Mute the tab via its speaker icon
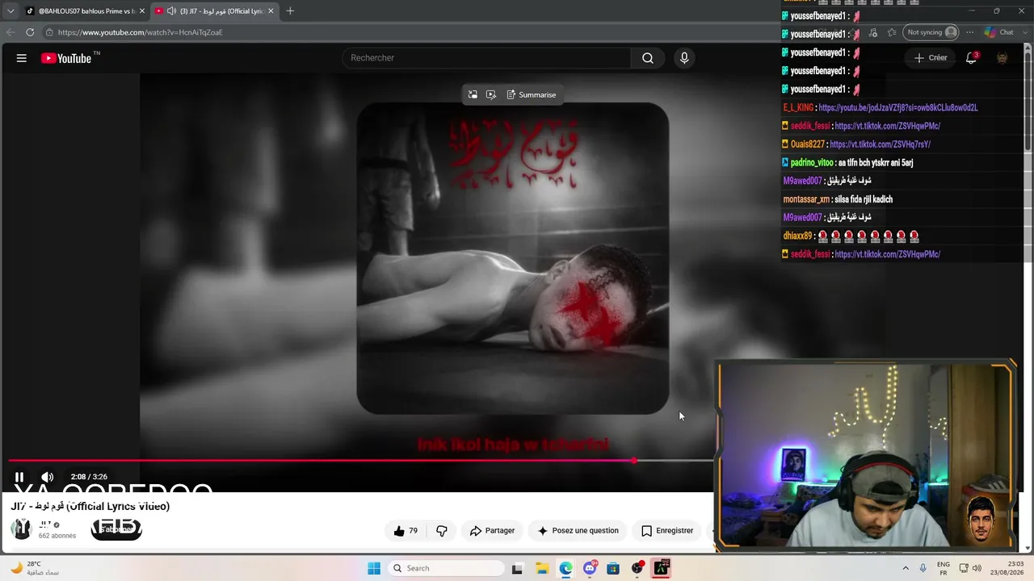1034x581 pixels. [171, 11]
